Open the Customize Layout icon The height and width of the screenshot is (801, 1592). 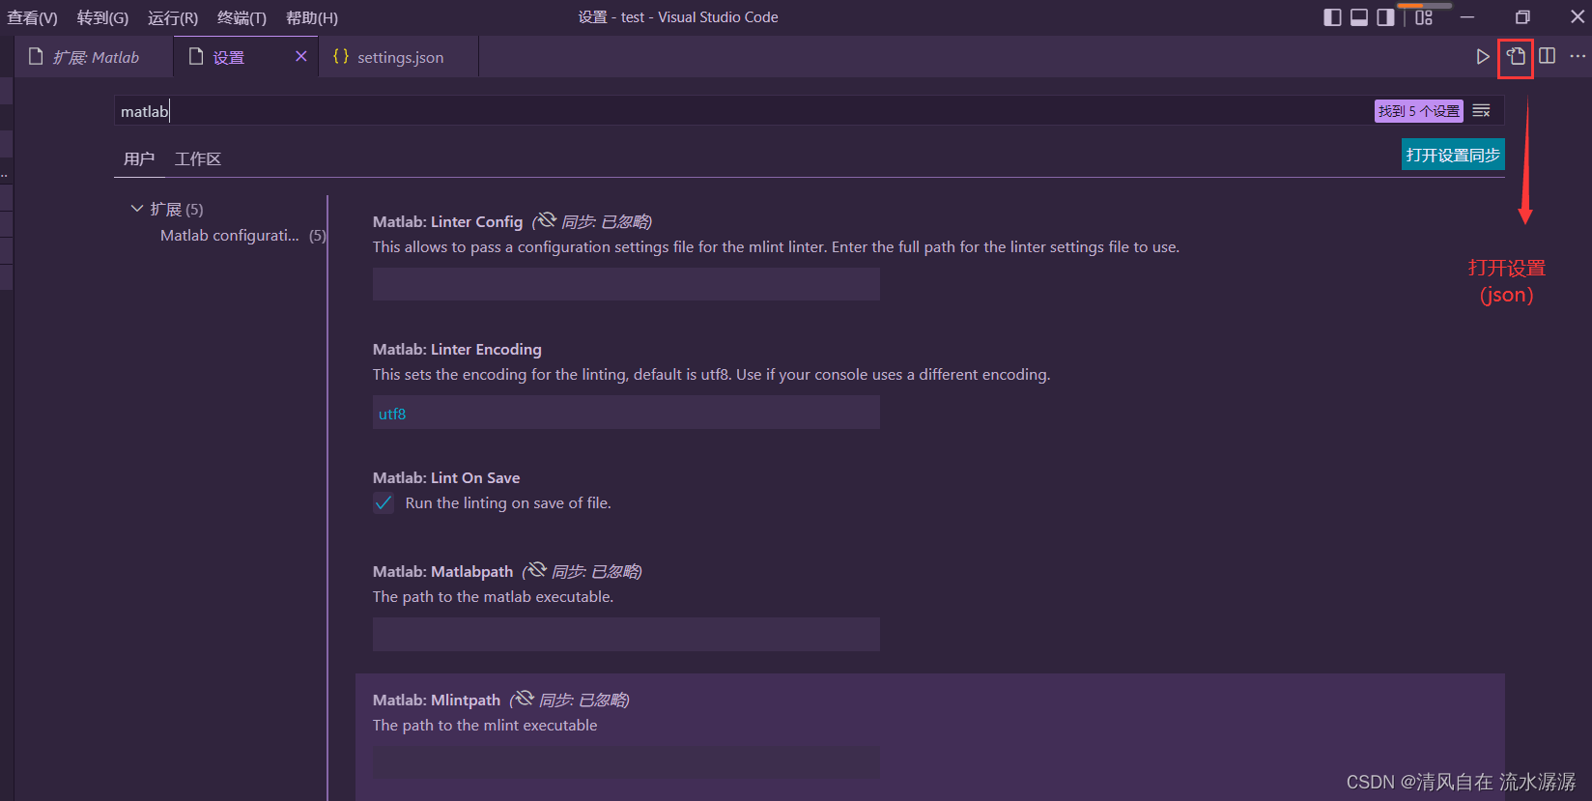coord(1424,17)
